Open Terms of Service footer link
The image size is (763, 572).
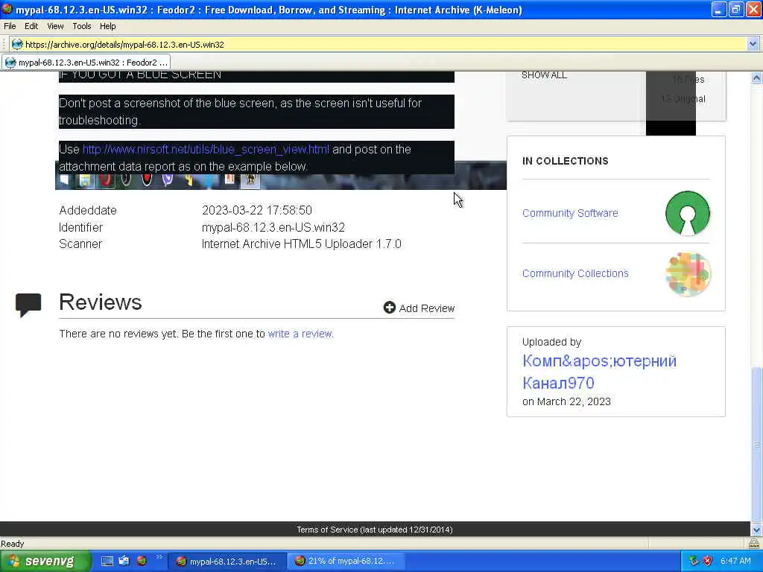(x=375, y=530)
